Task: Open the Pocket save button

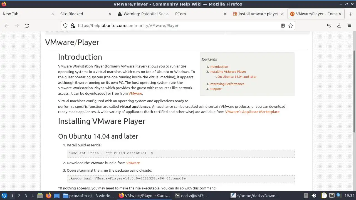Action: pos(329,26)
